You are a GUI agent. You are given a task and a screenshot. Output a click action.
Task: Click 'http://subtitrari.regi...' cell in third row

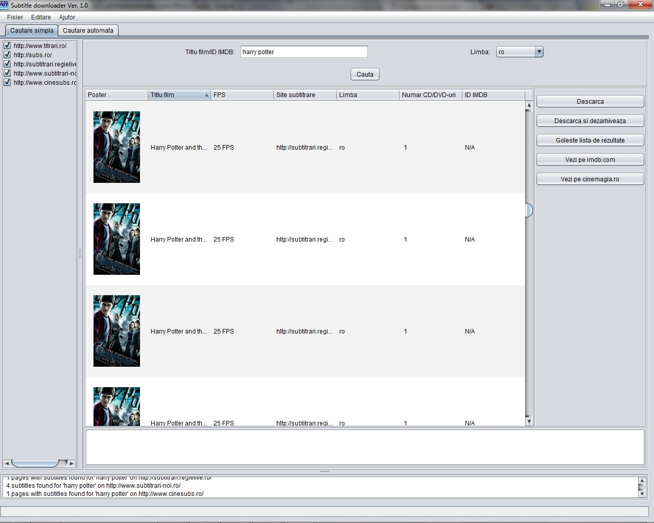[305, 331]
